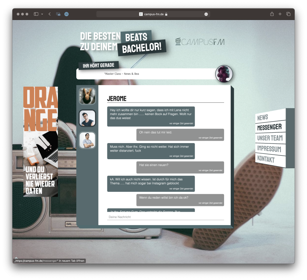Select the contact with crossed arms
Screen dimensions: 307x280
[x=87, y=140]
